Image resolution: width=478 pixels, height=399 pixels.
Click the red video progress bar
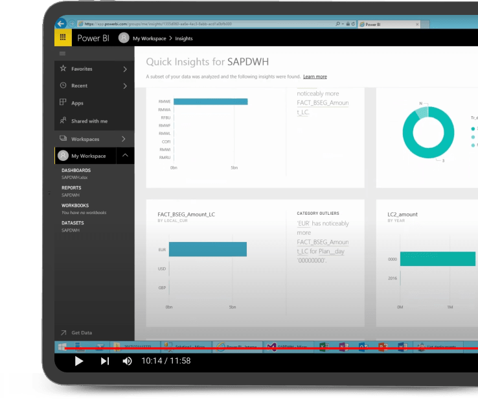tap(271, 348)
